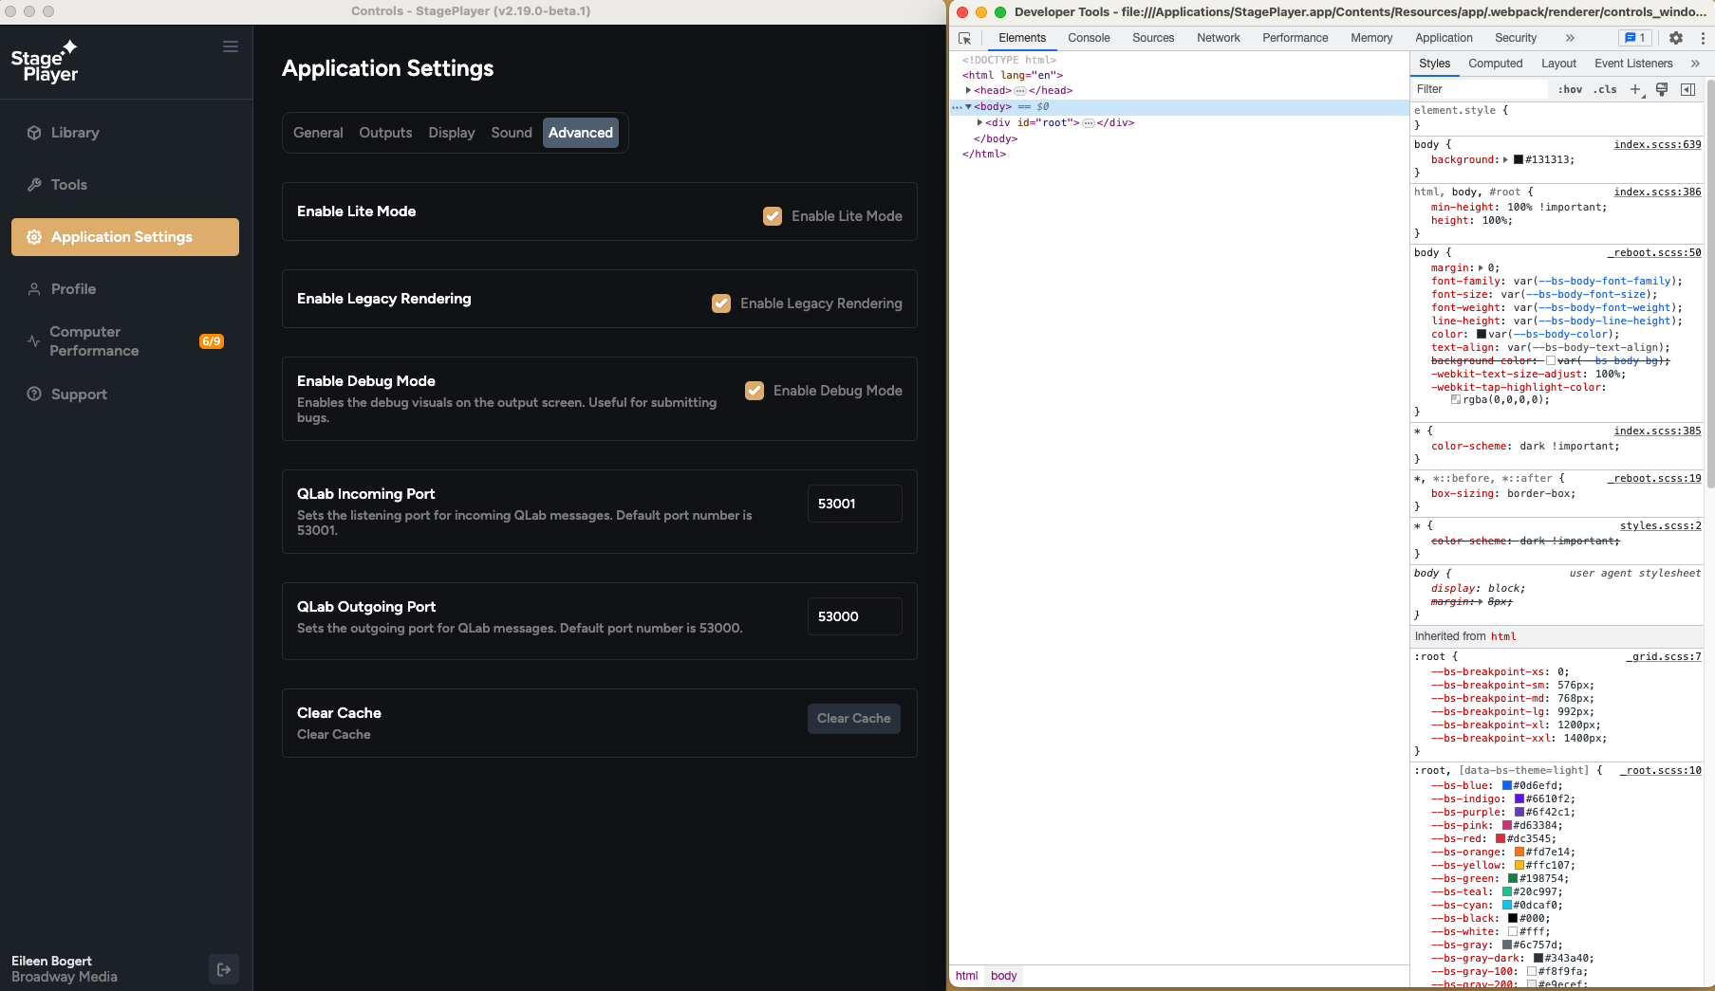
Task: Add a new style rule with plus icon
Action: coord(1635,89)
